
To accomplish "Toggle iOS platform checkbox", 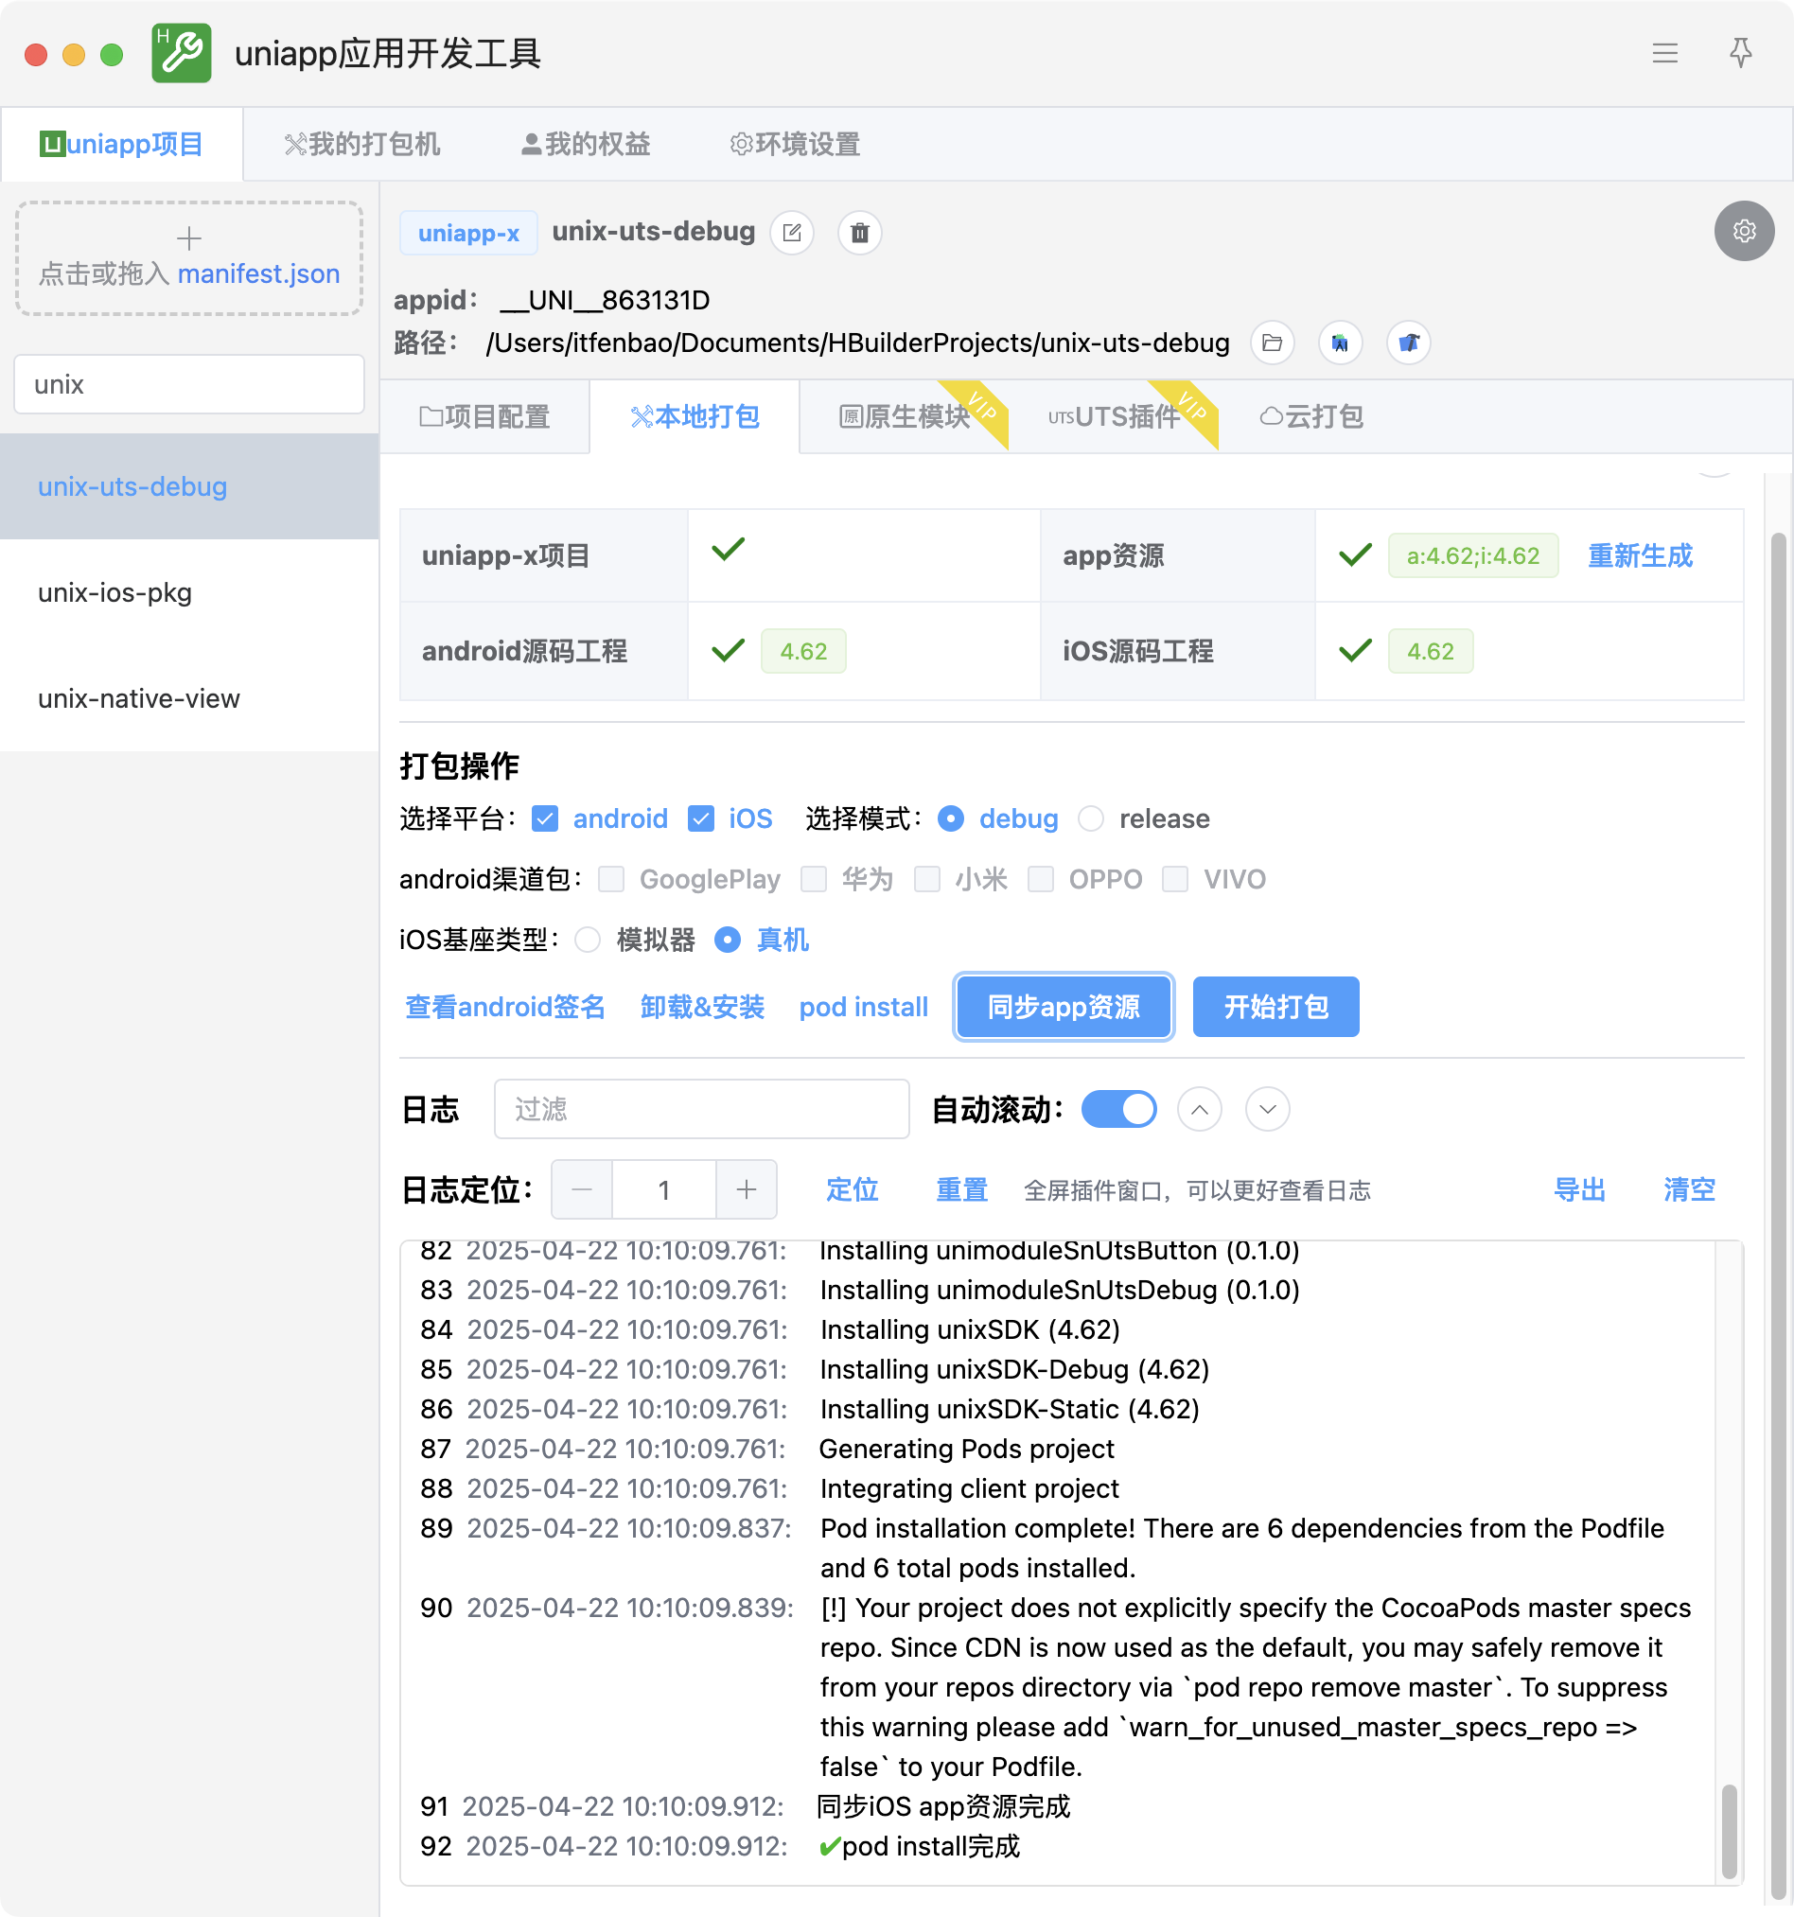I will (x=701, y=818).
